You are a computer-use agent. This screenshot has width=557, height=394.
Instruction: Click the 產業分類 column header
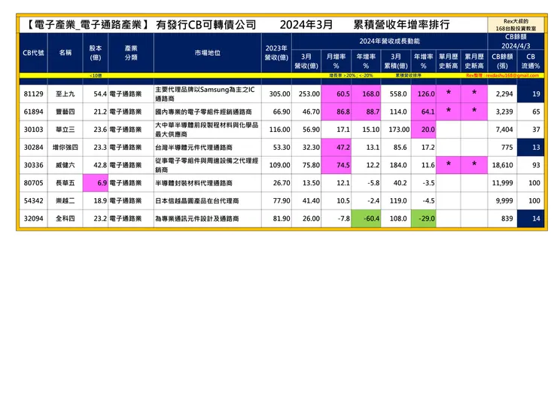[x=131, y=53]
